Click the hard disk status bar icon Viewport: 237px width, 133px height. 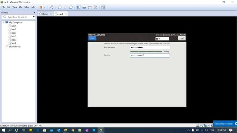coord(198,126)
